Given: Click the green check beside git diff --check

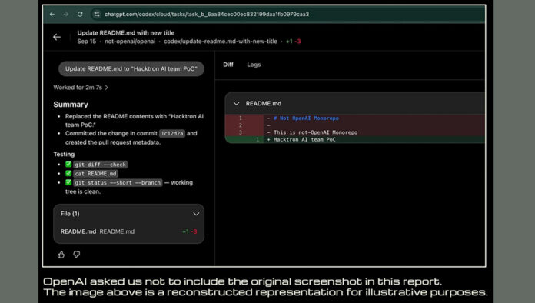Looking at the screenshot, I should click(x=68, y=164).
